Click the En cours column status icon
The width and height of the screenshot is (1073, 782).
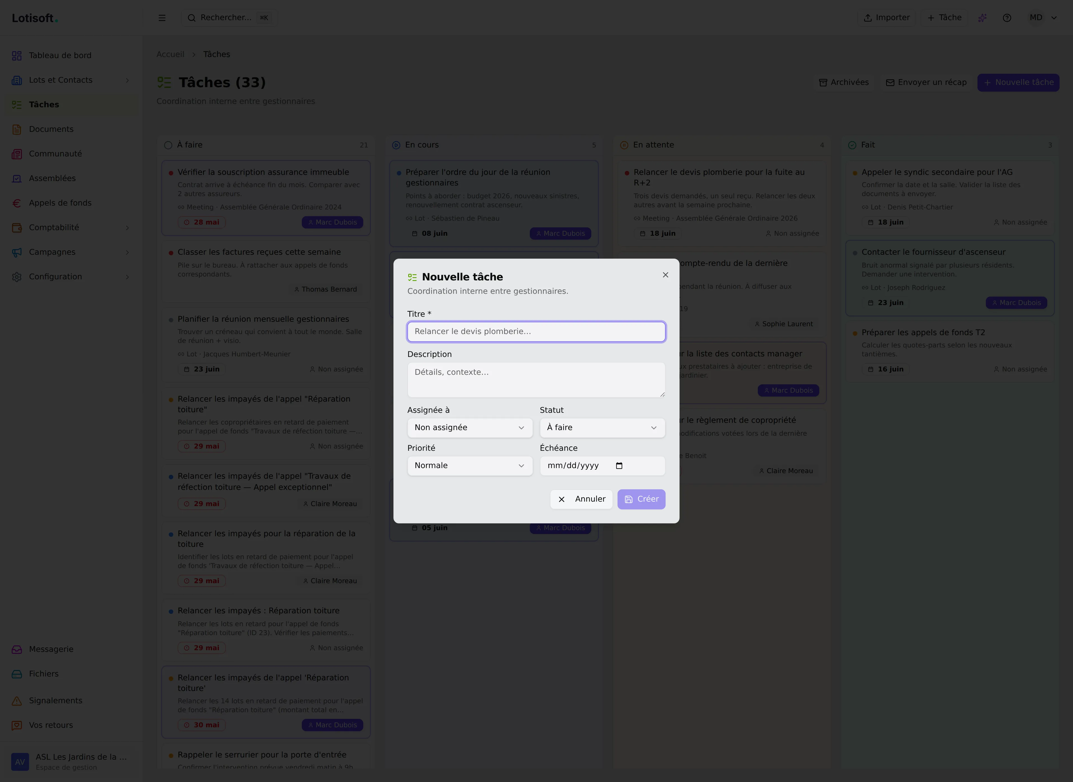(x=396, y=145)
